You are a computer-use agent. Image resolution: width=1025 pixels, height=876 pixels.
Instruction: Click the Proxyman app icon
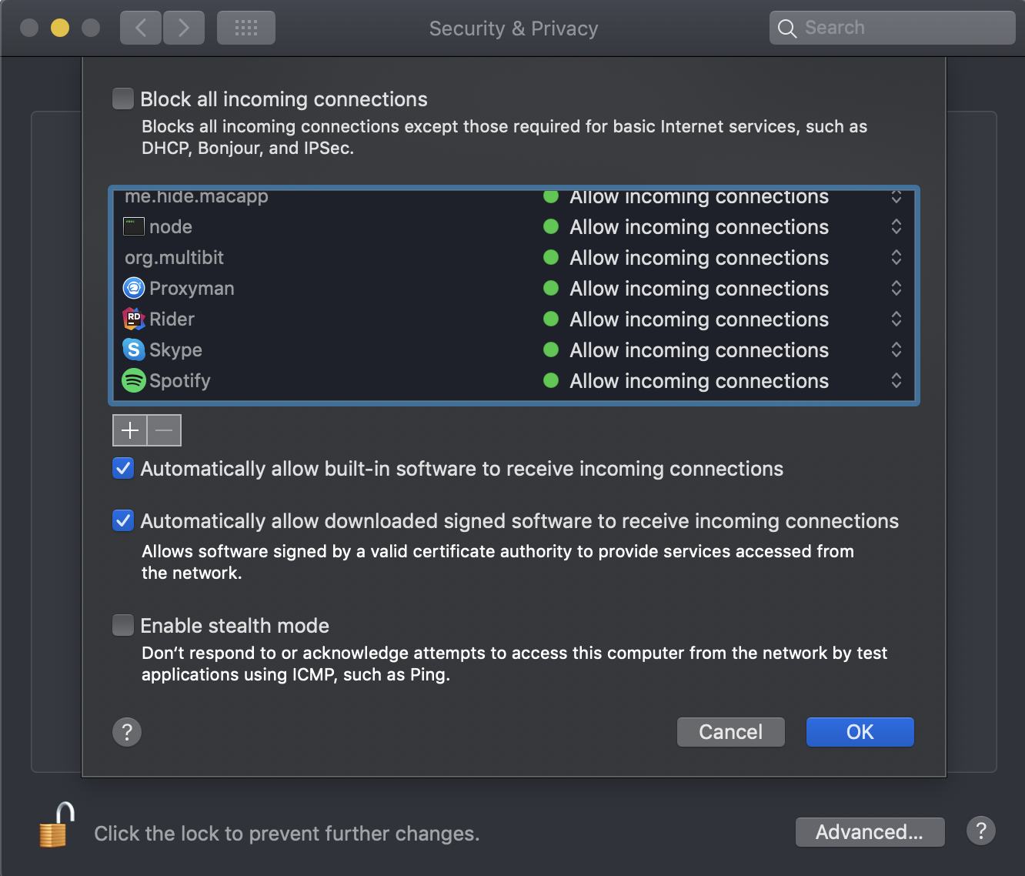pos(132,288)
